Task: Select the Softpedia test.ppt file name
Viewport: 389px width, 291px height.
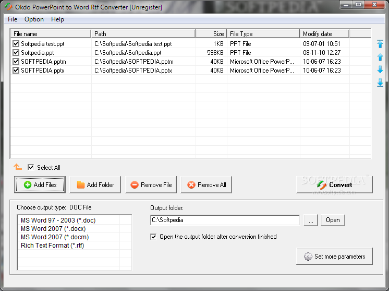Action: pos(42,44)
